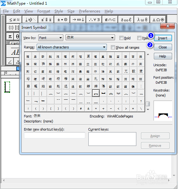178x189 pixels.
Task: Click the Insert button
Action: (163, 38)
